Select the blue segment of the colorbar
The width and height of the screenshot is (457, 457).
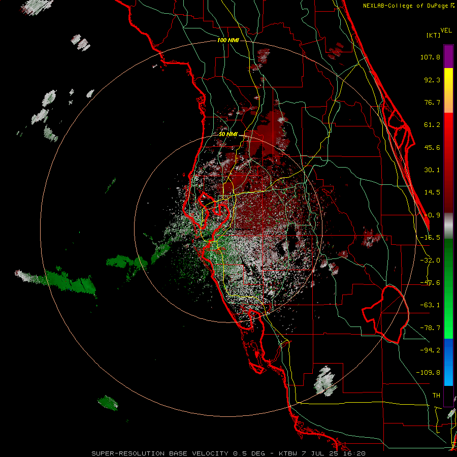point(448,362)
